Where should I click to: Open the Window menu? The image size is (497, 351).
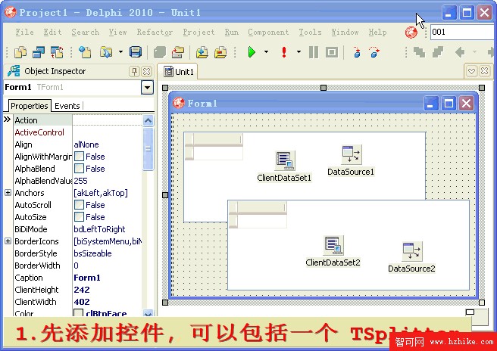[345, 32]
